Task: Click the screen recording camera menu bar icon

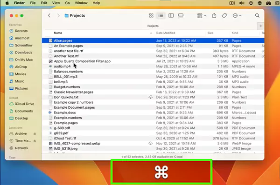Action: coord(232,3)
